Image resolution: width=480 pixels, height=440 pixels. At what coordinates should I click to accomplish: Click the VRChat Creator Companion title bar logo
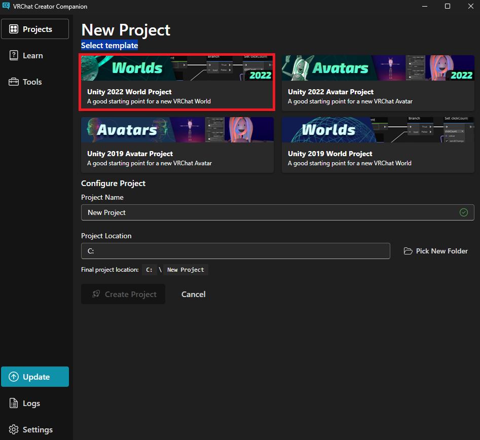point(6,7)
